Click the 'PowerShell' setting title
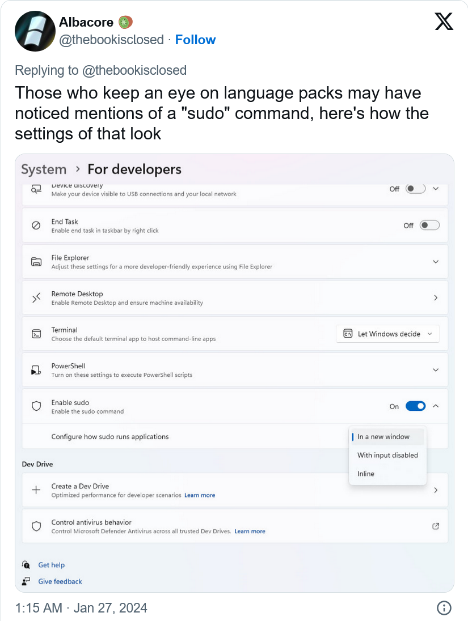 (68, 366)
